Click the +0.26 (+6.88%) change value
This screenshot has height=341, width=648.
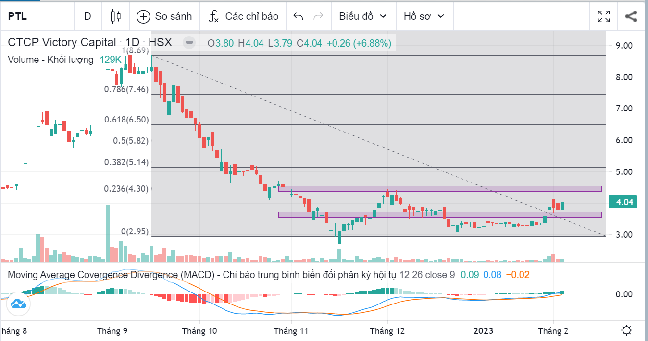point(359,43)
